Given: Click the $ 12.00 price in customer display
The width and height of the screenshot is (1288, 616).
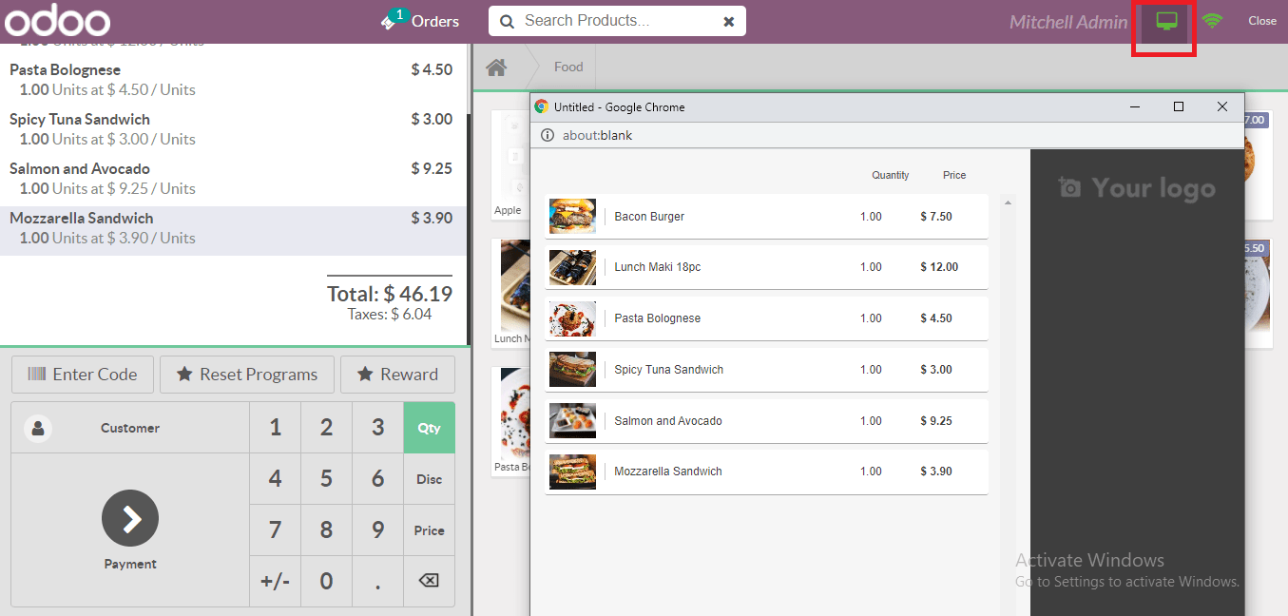Looking at the screenshot, I should point(939,267).
